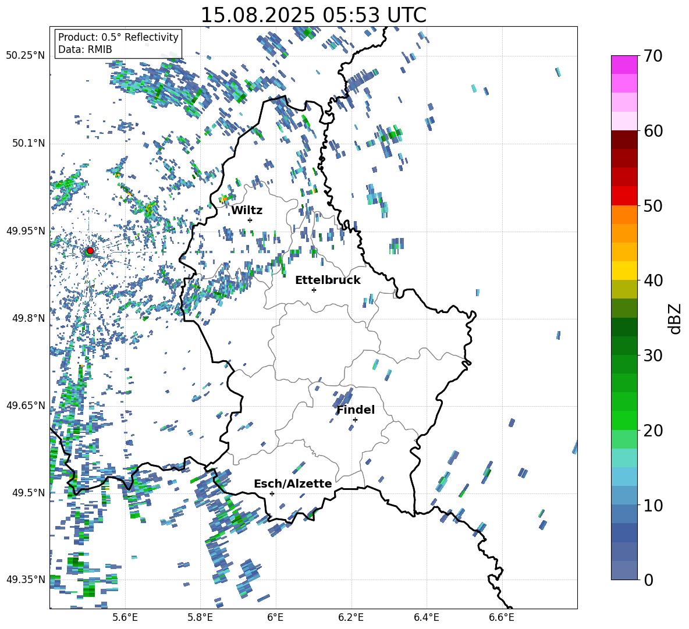This screenshot has height=629, width=689.
Task: Click the 49.5°N latitude label
Action: point(28,492)
